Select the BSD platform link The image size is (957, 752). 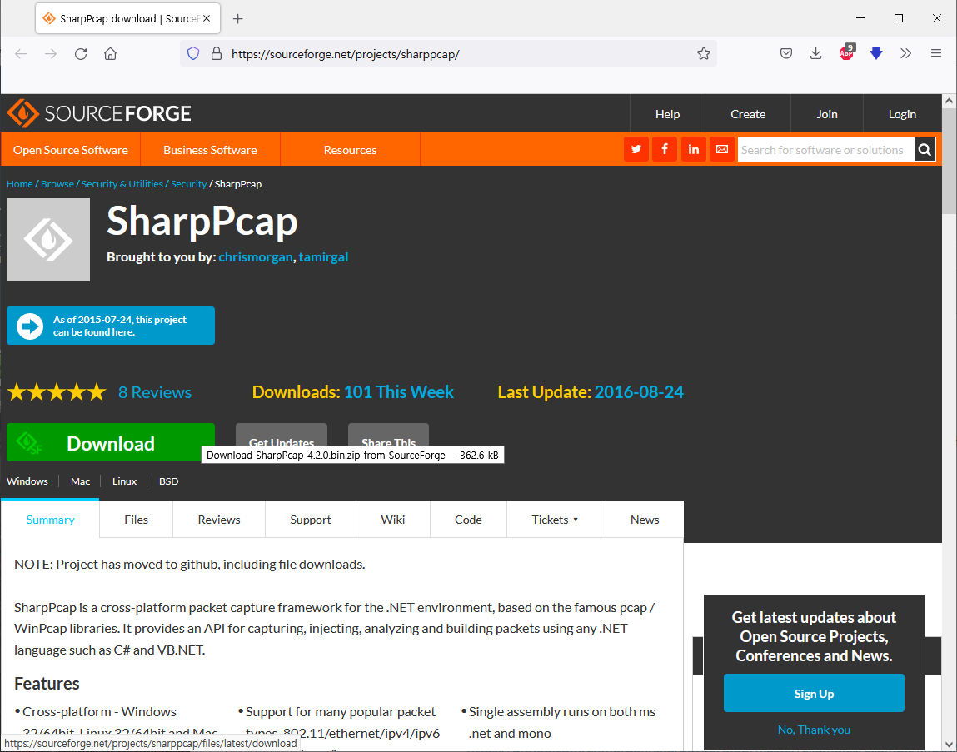click(x=168, y=481)
